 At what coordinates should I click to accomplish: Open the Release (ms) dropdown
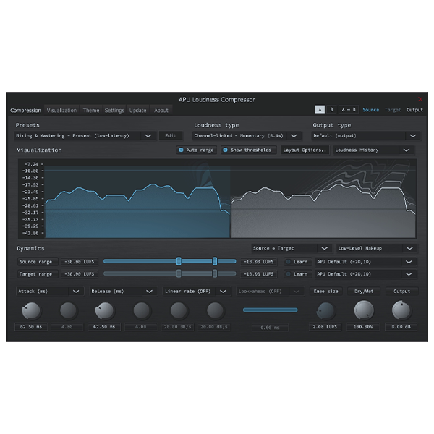123,292
